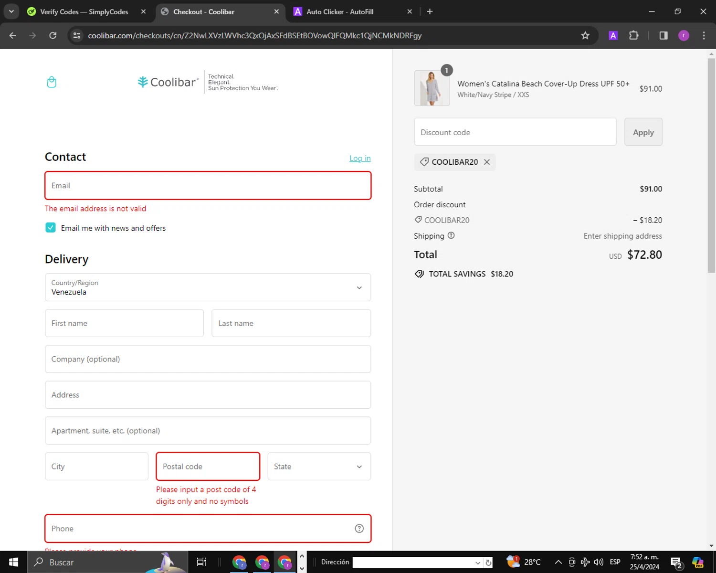This screenshot has height=573, width=716.
Task: Open Task View on the taskbar
Action: coord(201,562)
